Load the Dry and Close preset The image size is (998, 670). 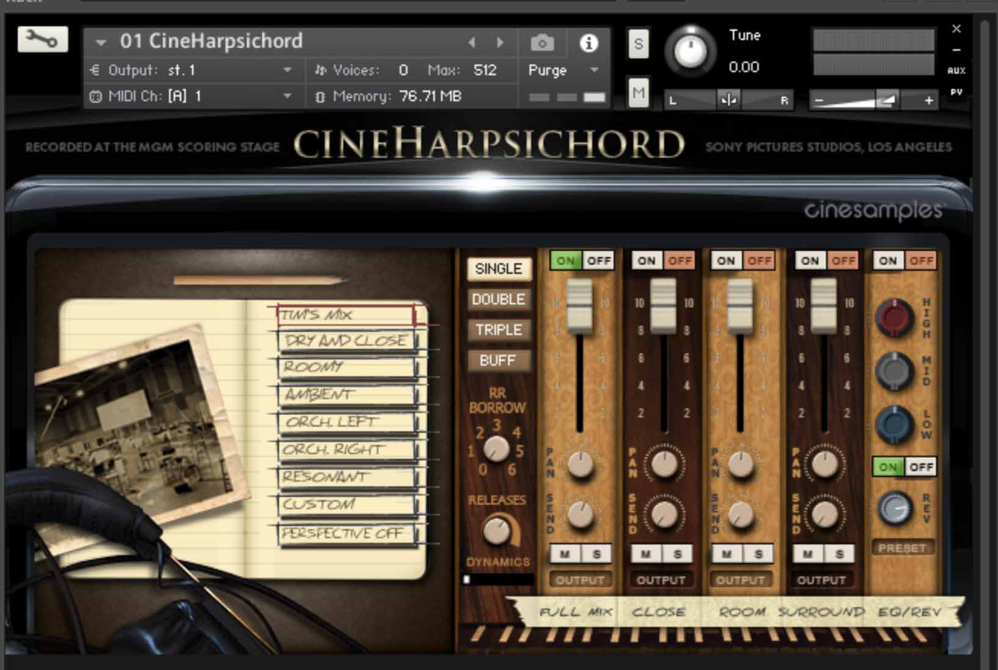[345, 341]
